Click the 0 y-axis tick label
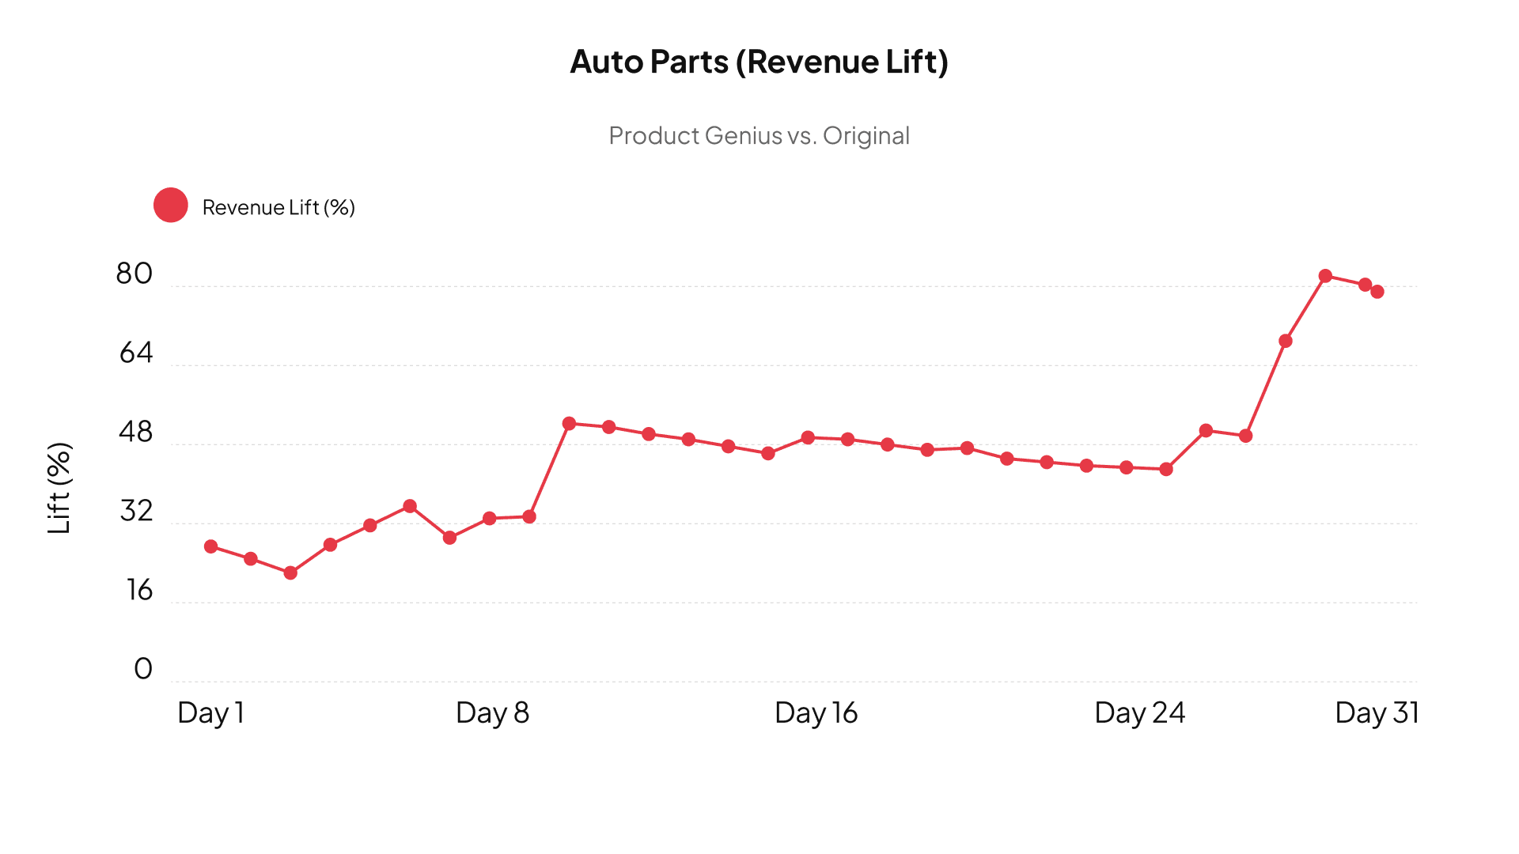1519x854 pixels. pyautogui.click(x=143, y=669)
